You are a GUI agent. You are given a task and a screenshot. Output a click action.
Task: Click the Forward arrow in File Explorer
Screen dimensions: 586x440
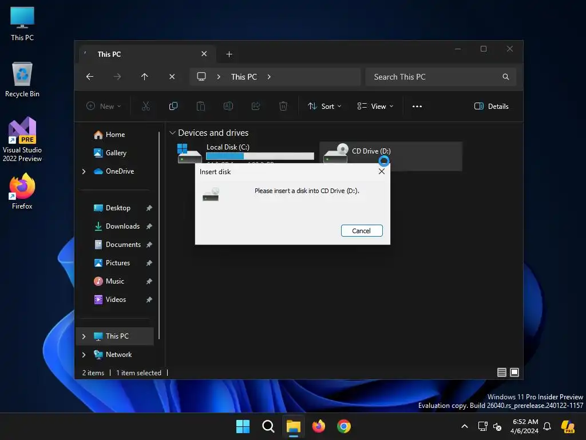click(x=117, y=77)
